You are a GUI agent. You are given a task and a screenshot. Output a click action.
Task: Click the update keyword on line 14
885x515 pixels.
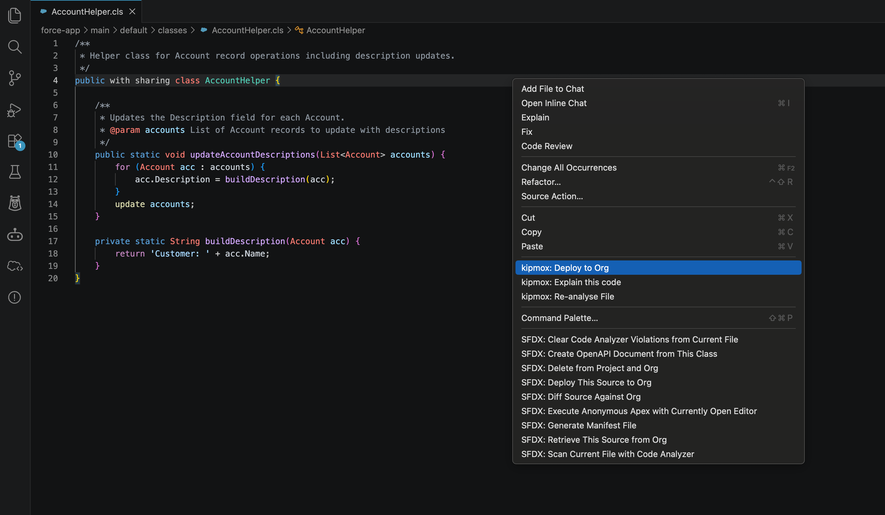[130, 204]
